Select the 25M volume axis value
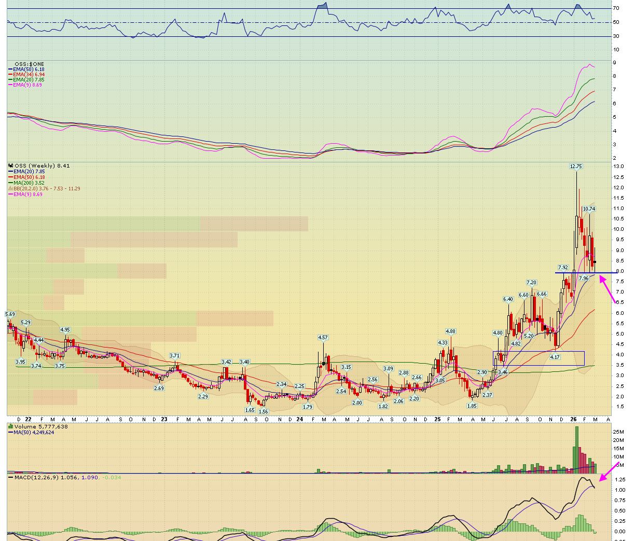 [x=618, y=432]
